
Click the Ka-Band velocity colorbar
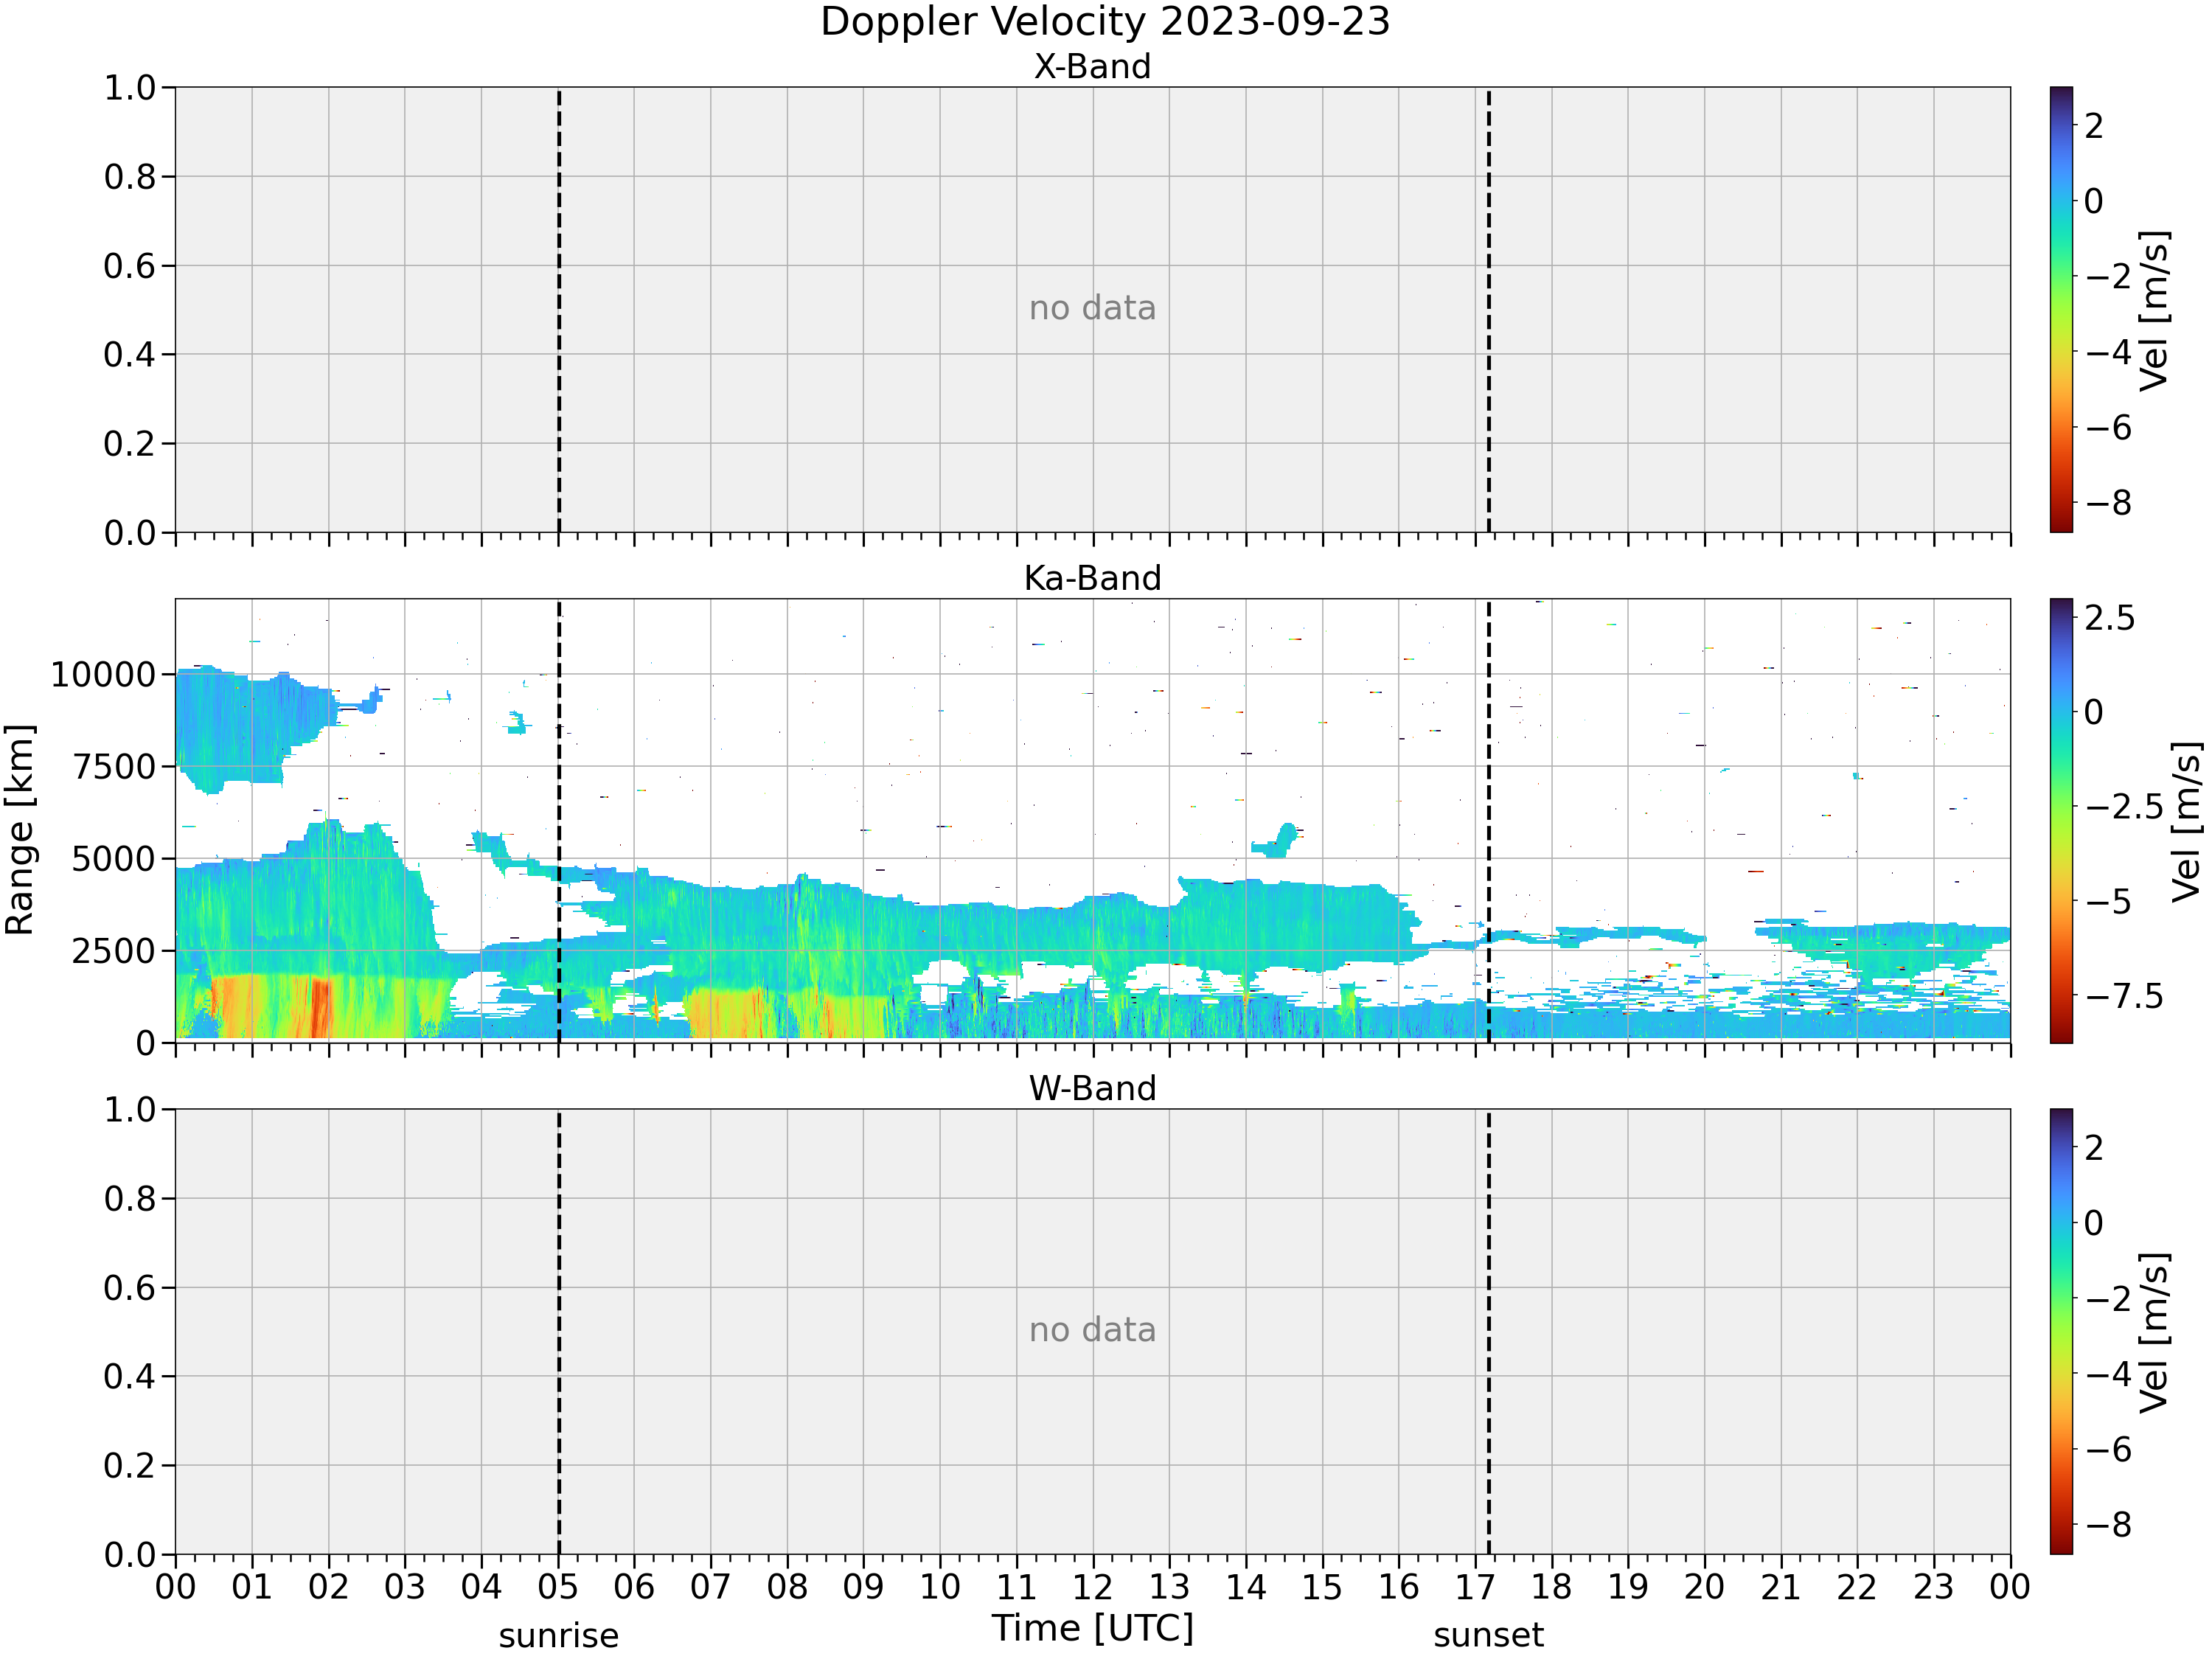coord(2061,821)
